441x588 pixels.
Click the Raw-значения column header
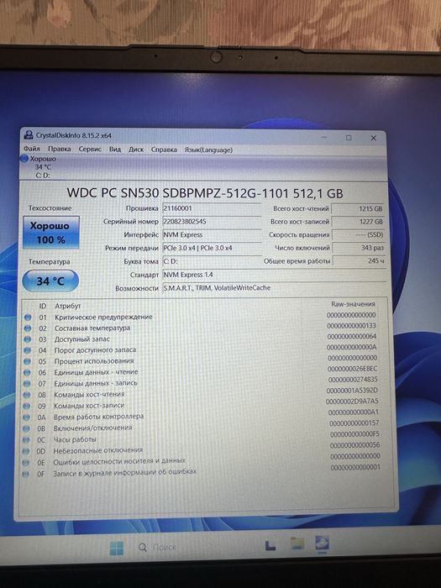click(353, 304)
